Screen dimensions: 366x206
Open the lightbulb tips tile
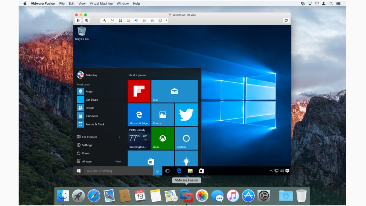point(186,158)
